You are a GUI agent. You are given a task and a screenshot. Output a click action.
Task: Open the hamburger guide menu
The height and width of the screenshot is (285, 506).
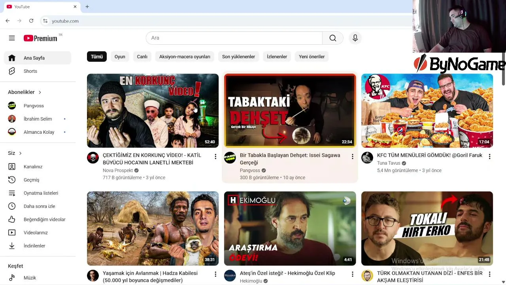(x=12, y=38)
